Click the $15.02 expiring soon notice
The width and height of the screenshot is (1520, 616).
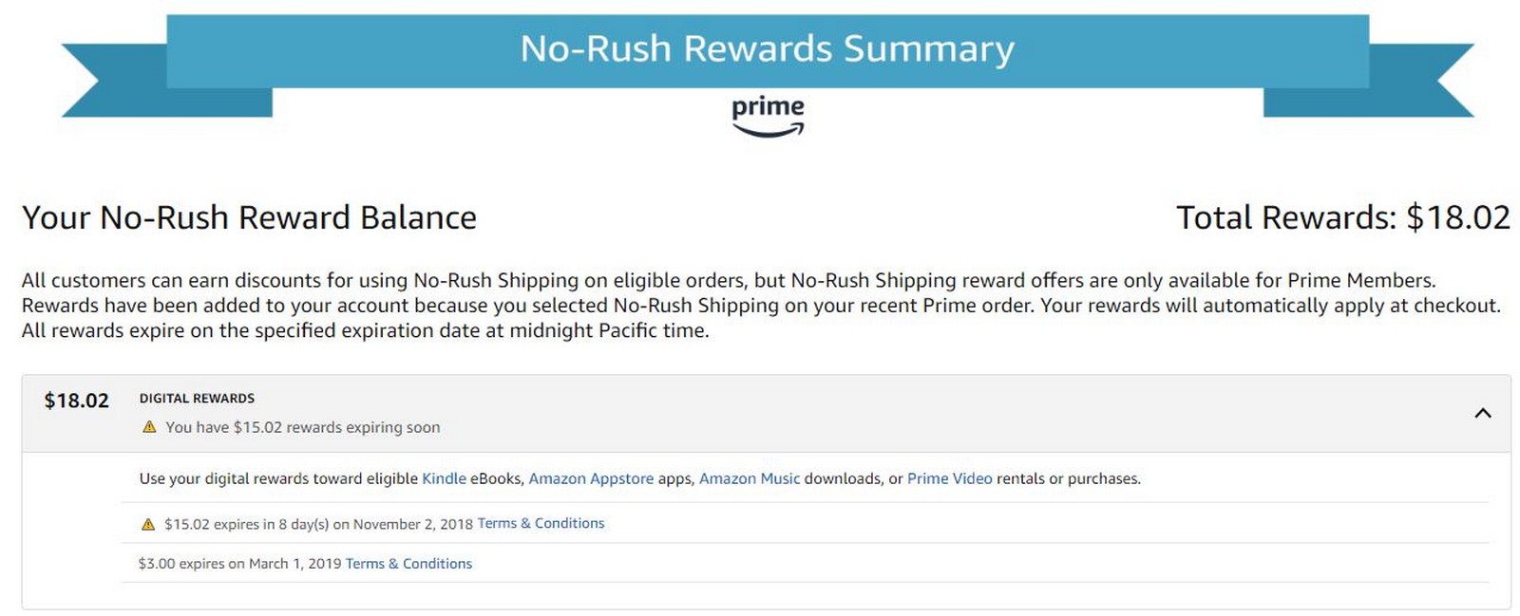(302, 427)
